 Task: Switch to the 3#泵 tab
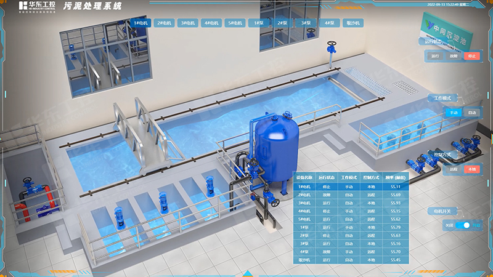click(305, 23)
